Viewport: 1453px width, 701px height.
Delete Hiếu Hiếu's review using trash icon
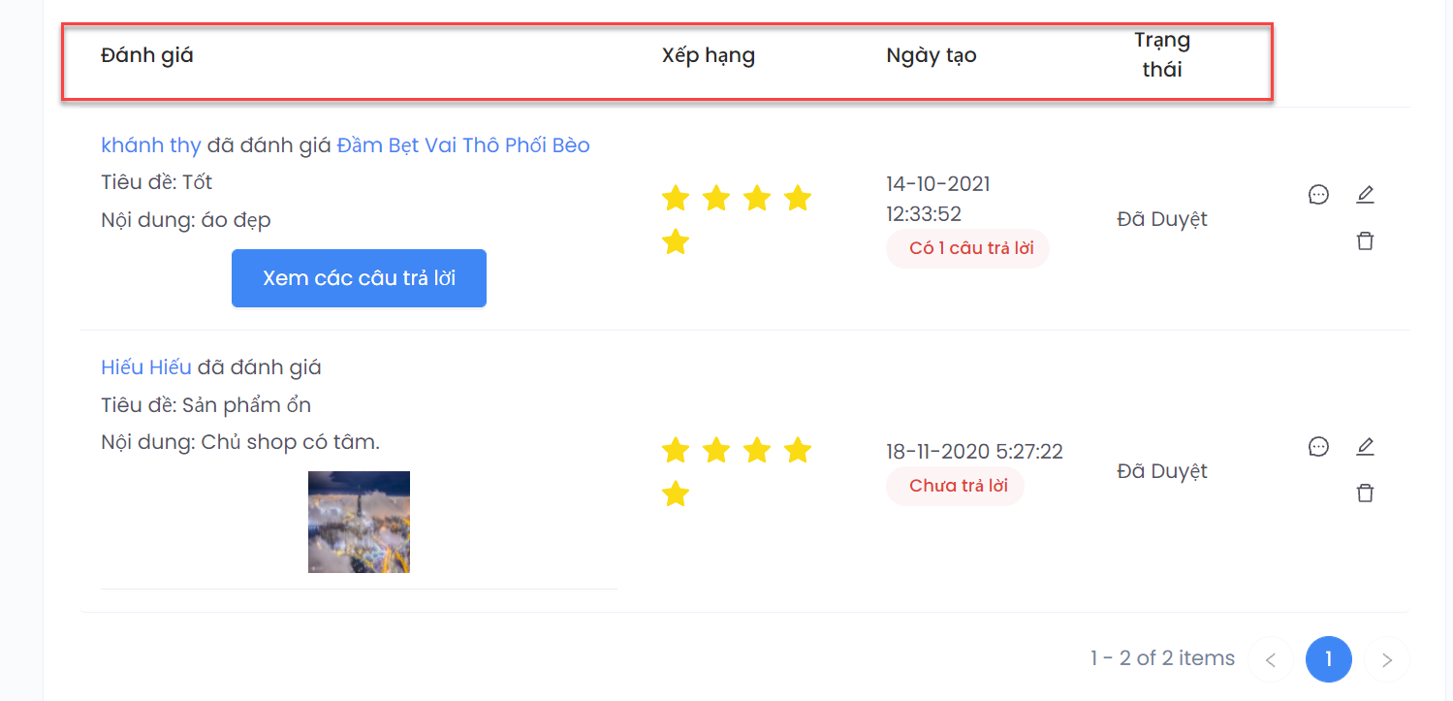(1365, 494)
